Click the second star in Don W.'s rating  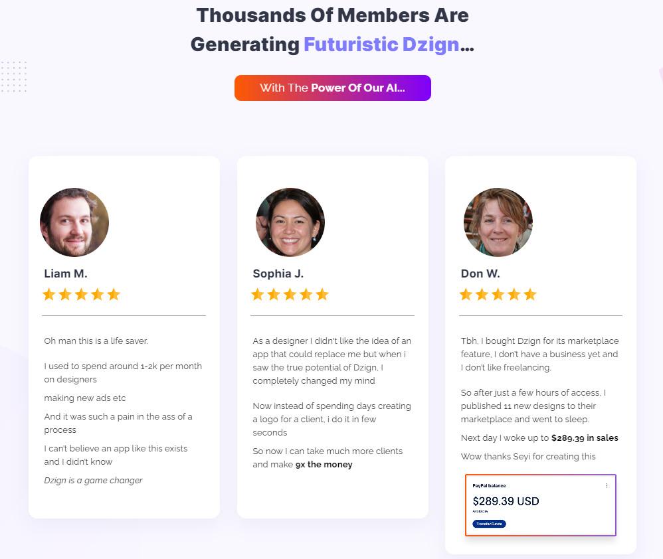(482, 295)
